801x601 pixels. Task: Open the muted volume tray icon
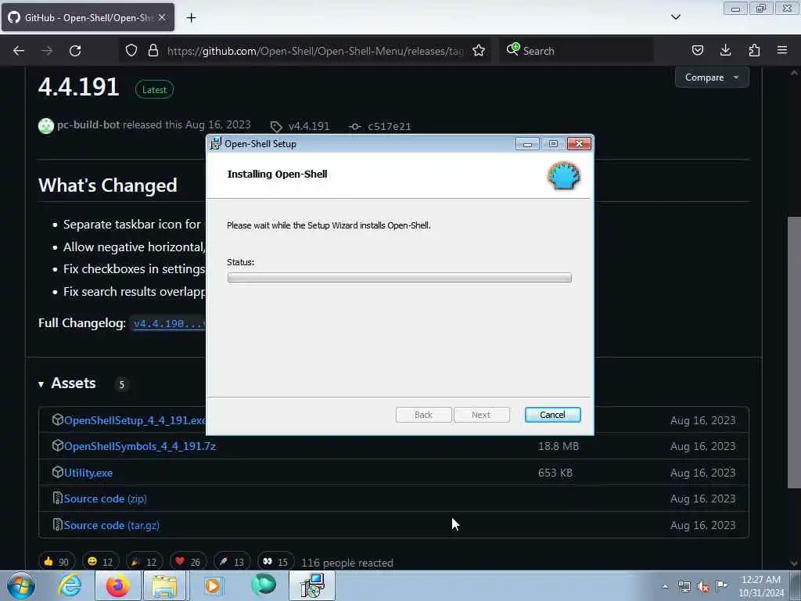pyautogui.click(x=703, y=587)
